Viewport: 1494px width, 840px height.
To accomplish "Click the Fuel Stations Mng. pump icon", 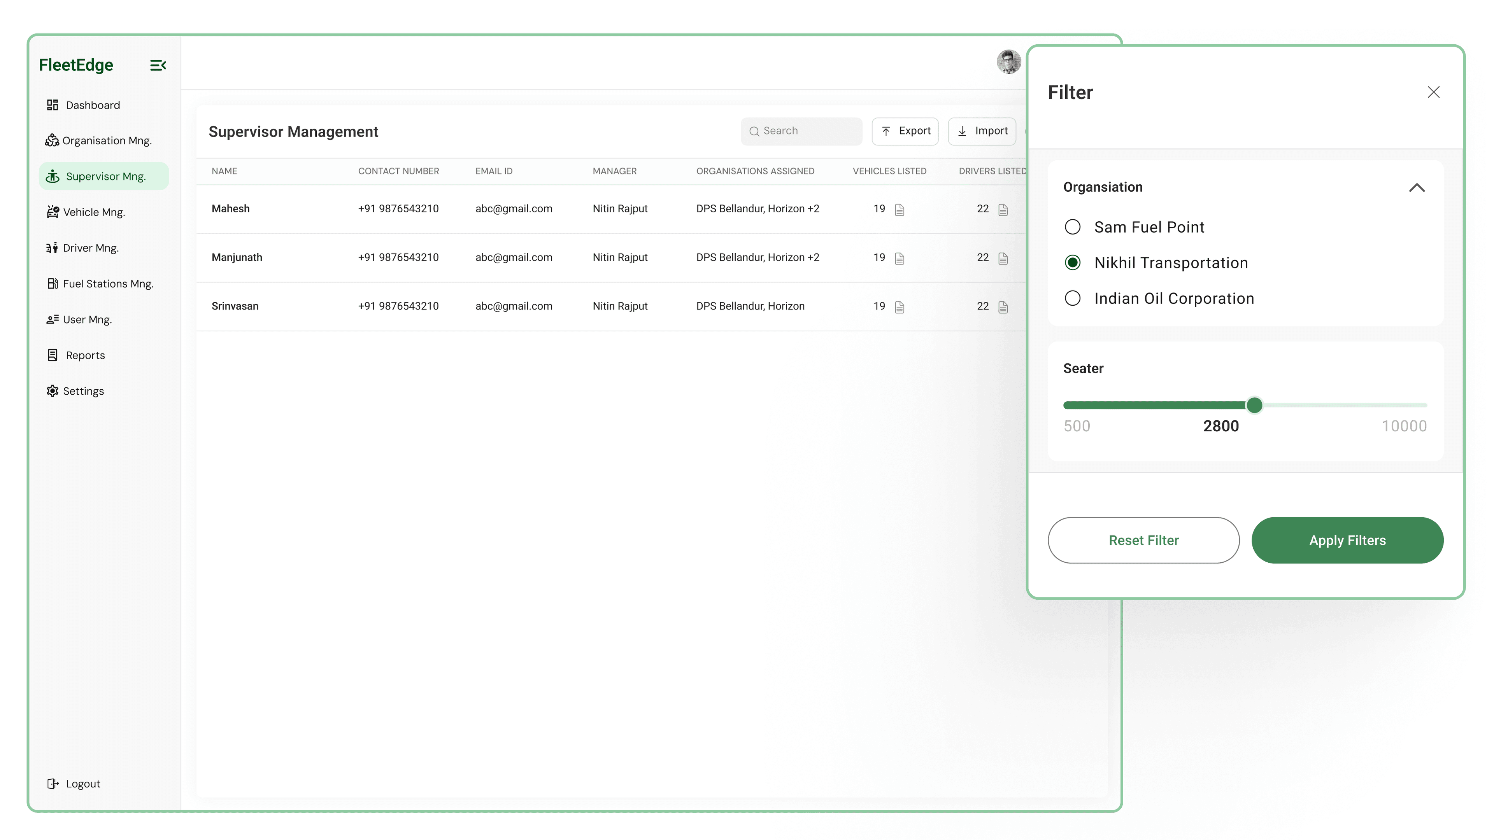I will (53, 283).
